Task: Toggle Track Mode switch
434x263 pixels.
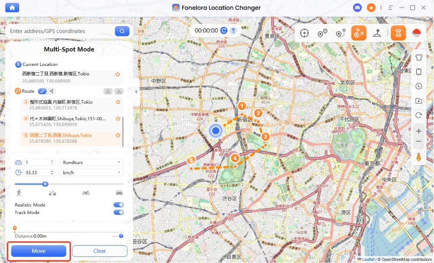Action: click(118, 212)
